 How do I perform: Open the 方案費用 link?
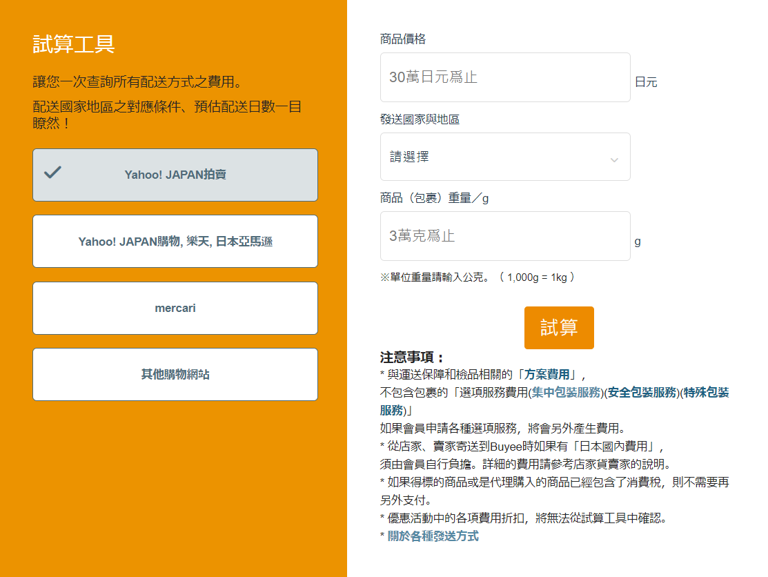tap(547, 375)
